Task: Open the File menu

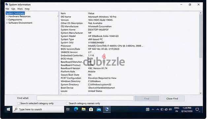Action: coord(7,9)
